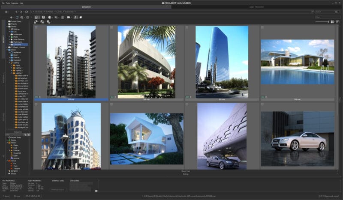
Task: Expand the Buildings folder in the tree
Action: click(9, 29)
